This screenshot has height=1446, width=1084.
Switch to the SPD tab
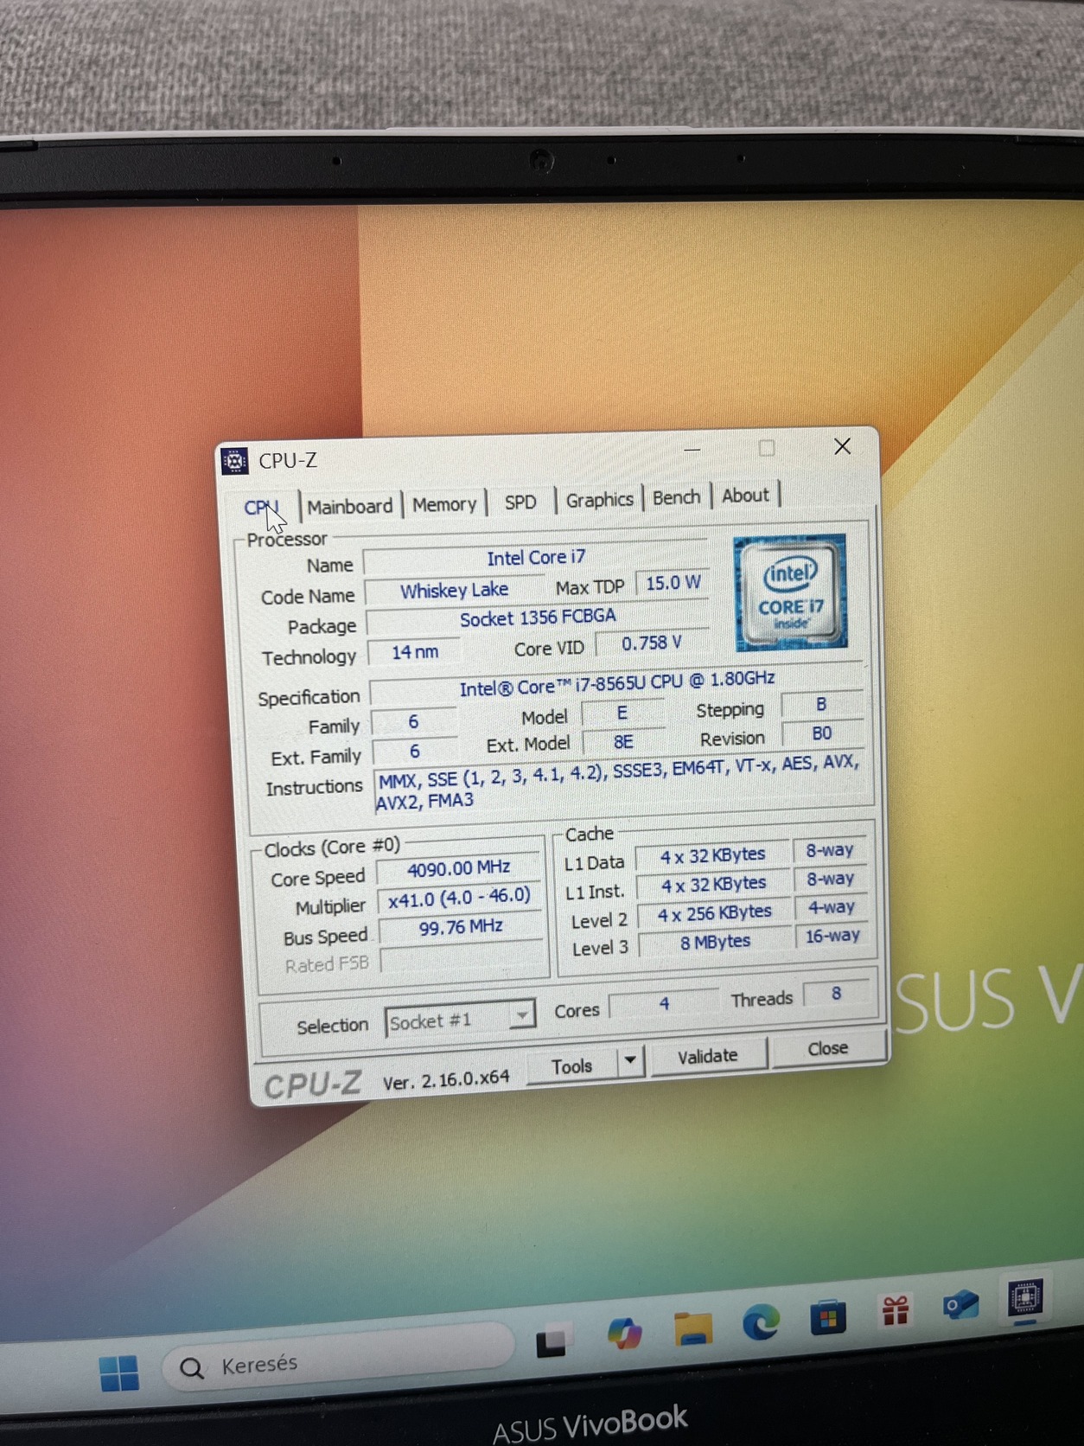click(520, 502)
